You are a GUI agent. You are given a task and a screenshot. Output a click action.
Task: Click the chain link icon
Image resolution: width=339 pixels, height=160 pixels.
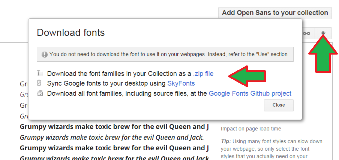[307, 34]
